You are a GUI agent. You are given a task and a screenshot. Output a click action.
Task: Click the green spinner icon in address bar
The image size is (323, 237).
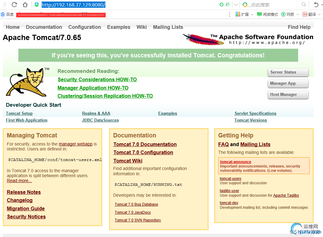point(221,5)
